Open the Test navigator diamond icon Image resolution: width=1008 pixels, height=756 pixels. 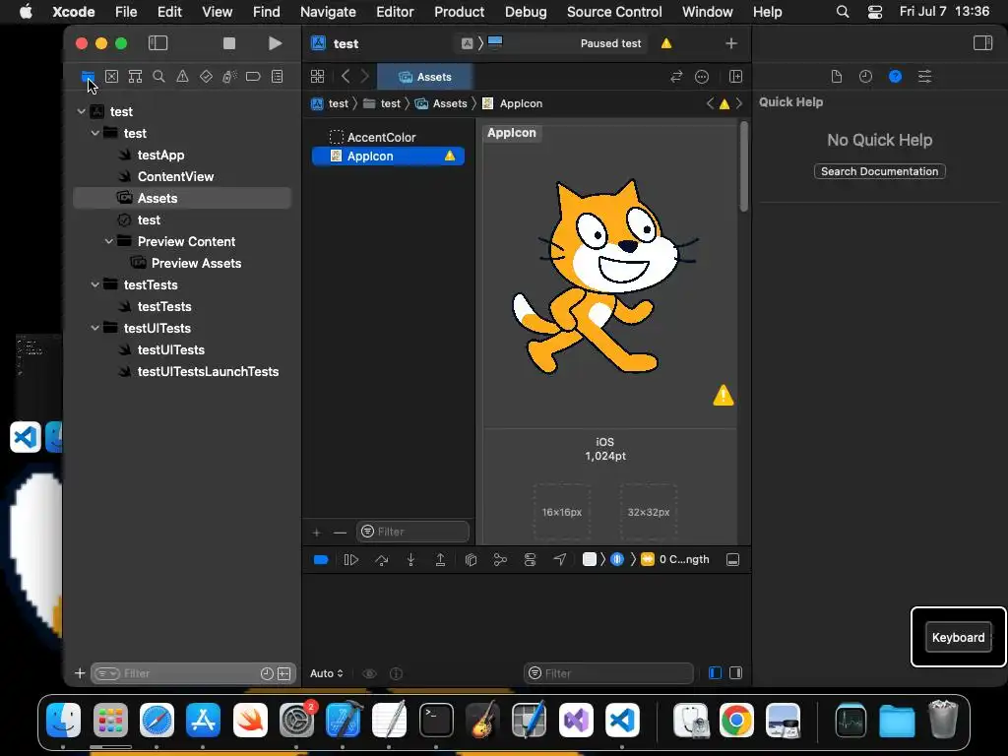(x=206, y=77)
